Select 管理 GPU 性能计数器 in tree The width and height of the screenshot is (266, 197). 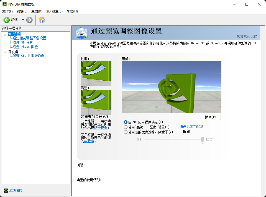29,56
